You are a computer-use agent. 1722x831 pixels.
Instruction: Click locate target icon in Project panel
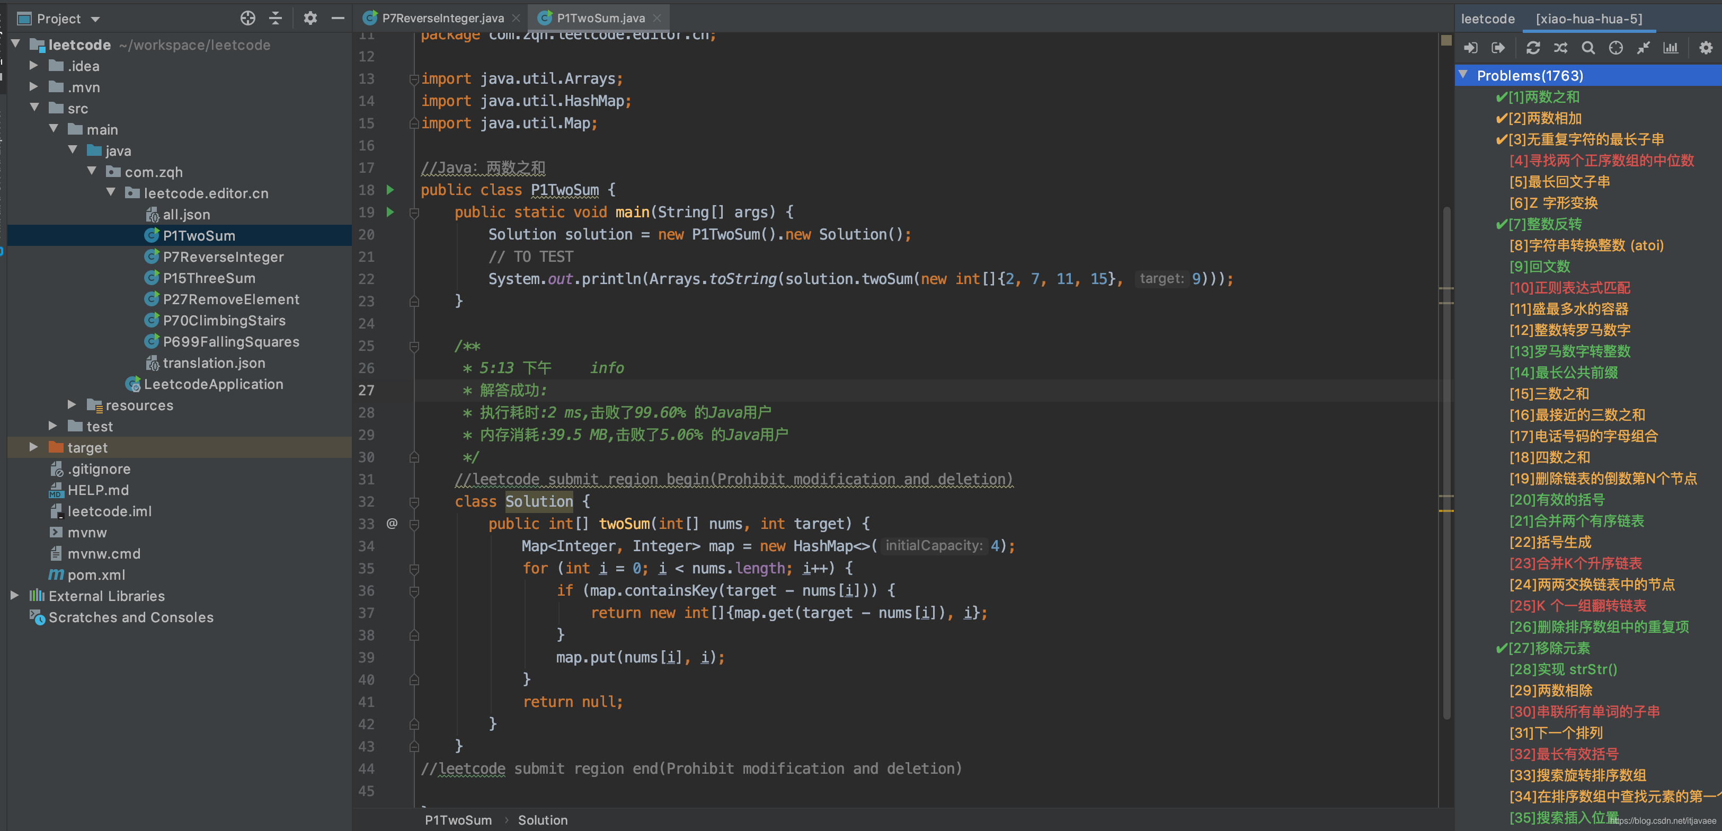click(x=247, y=18)
